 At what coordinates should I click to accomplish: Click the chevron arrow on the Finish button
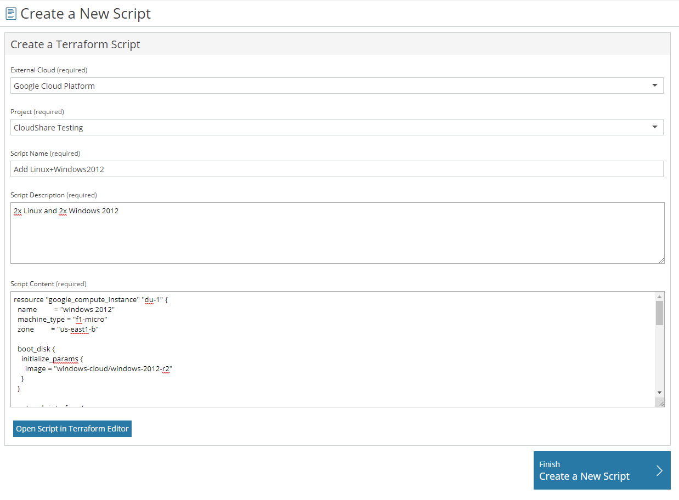[659, 470]
